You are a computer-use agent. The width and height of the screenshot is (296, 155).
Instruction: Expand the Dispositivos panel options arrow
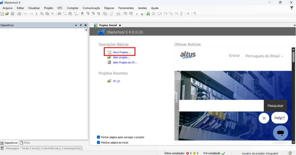pos(76,25)
